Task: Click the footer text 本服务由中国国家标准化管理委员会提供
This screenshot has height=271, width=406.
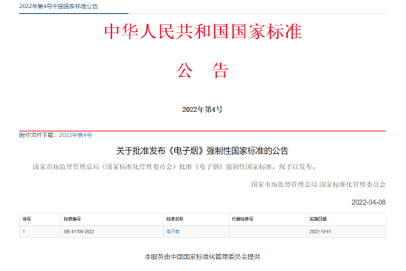Action: click(202, 257)
